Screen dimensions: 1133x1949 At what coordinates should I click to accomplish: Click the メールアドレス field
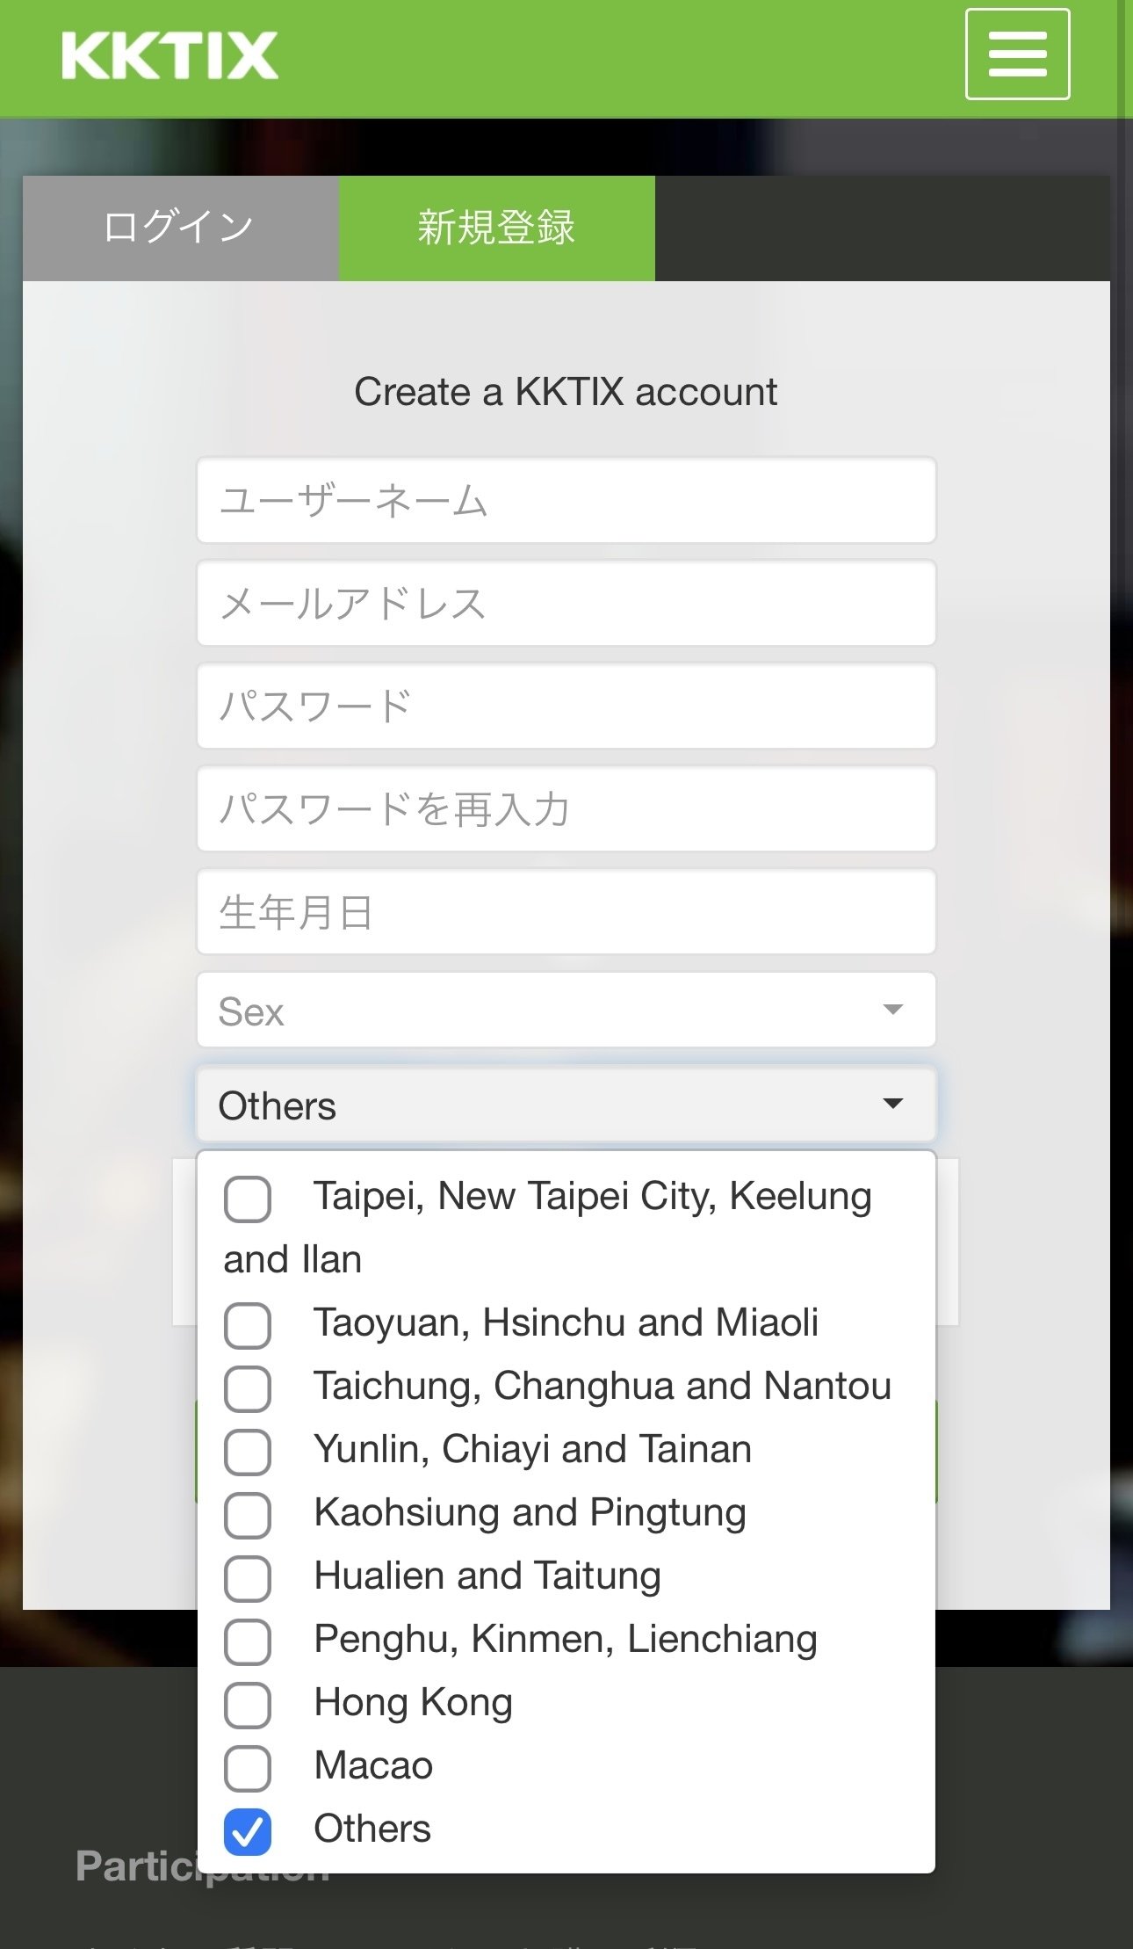(566, 603)
